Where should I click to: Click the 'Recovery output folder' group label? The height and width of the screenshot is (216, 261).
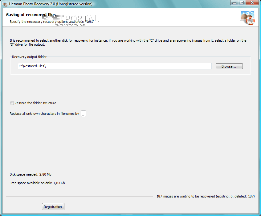point(29,57)
